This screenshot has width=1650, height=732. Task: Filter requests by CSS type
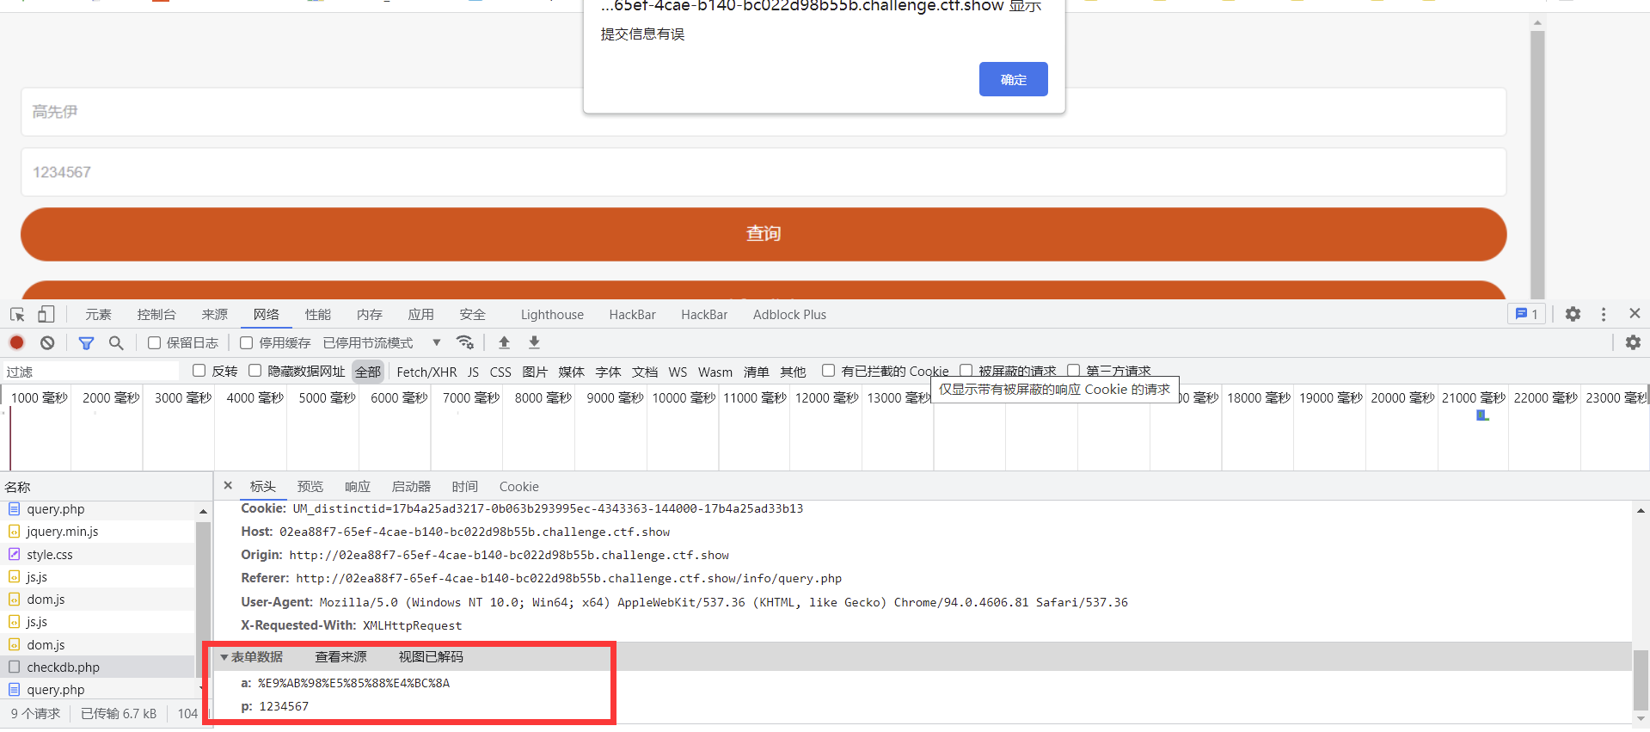click(500, 372)
